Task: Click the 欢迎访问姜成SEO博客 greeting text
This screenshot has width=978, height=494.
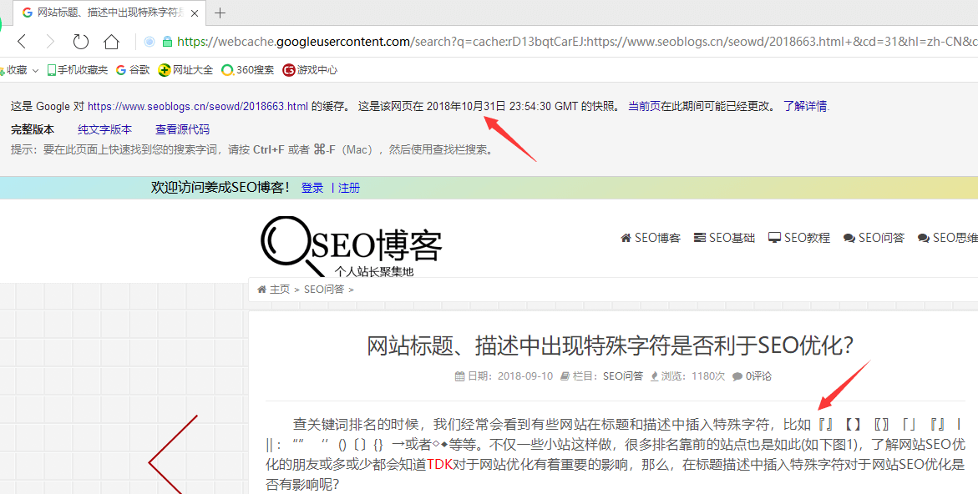Action: click(220, 188)
